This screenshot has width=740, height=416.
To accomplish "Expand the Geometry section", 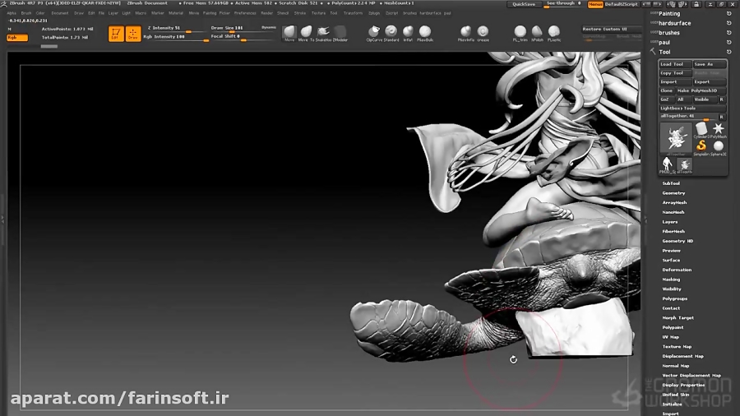I will pyautogui.click(x=673, y=193).
